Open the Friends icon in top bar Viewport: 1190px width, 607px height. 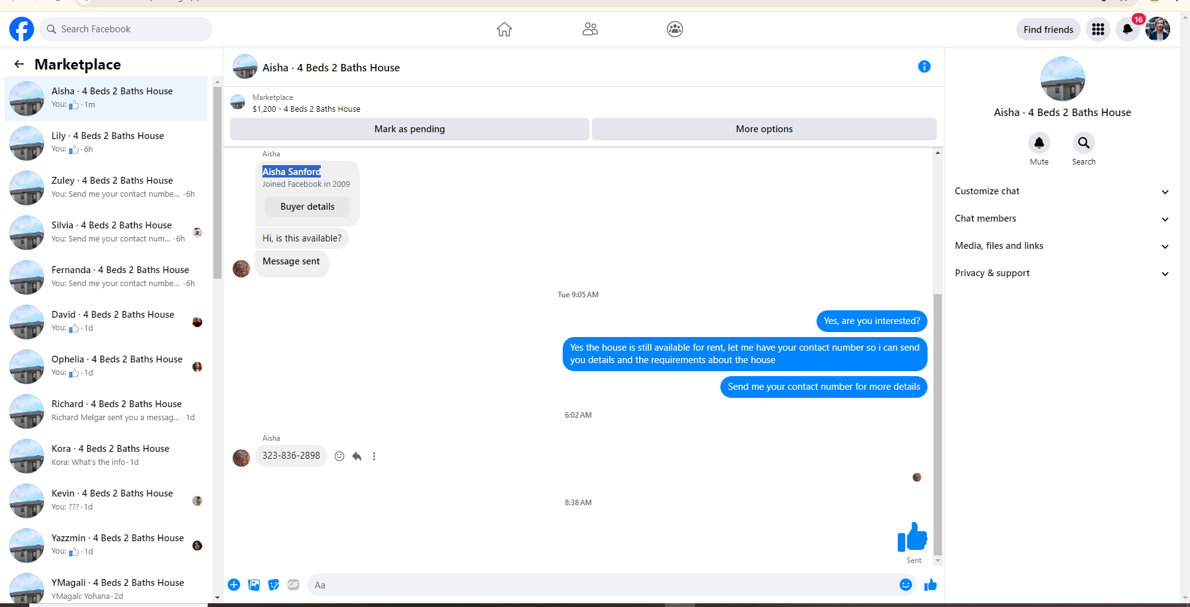tap(590, 29)
